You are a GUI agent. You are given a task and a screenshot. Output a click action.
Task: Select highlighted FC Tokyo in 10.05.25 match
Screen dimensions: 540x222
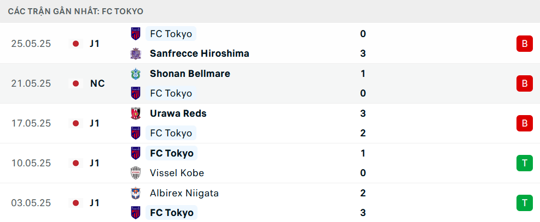(171, 153)
